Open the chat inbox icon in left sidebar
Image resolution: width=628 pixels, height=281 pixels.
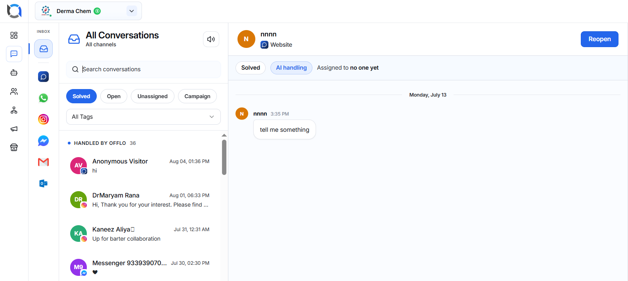pos(14,54)
